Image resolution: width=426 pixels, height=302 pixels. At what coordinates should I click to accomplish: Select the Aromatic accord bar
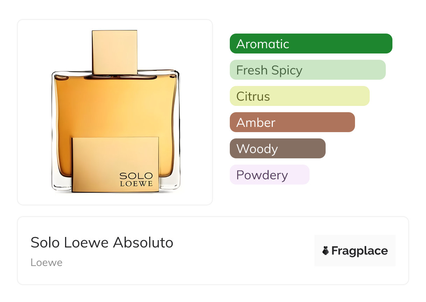[x=311, y=44]
